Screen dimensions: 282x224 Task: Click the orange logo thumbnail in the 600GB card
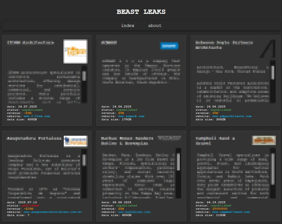pyautogui.click(x=76, y=51)
